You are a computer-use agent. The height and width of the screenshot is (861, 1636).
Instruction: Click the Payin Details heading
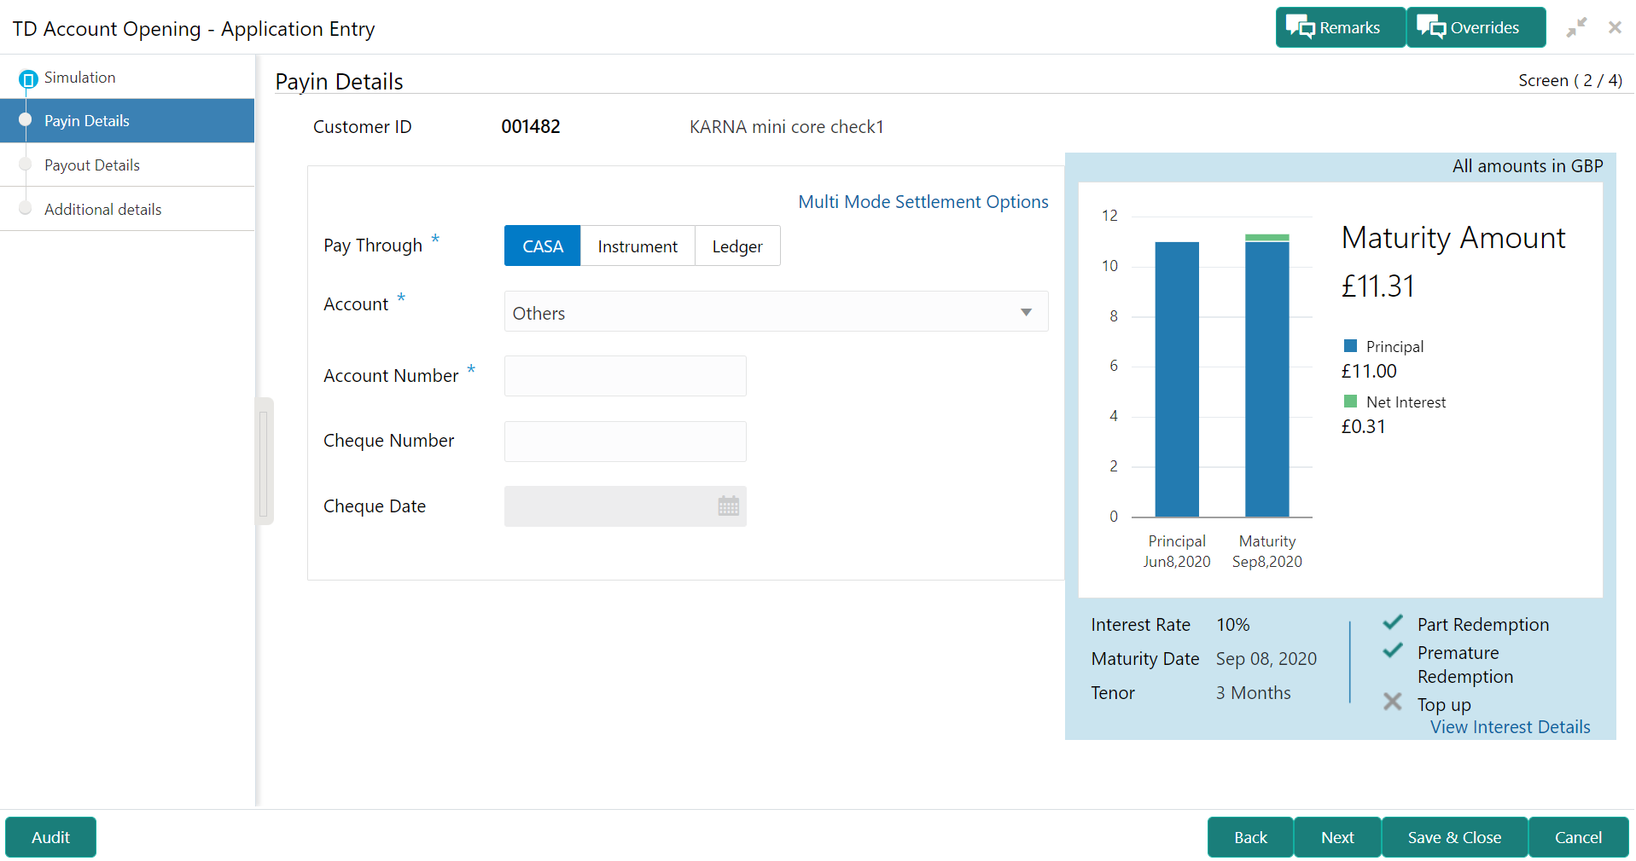pyautogui.click(x=339, y=82)
